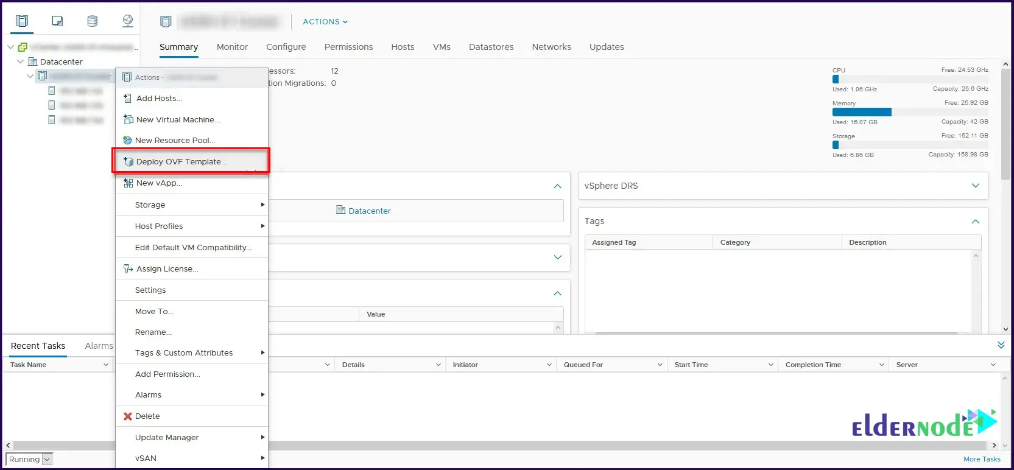Collapse the Tags panel
Viewport: 1014px width, 470px height.
[975, 222]
